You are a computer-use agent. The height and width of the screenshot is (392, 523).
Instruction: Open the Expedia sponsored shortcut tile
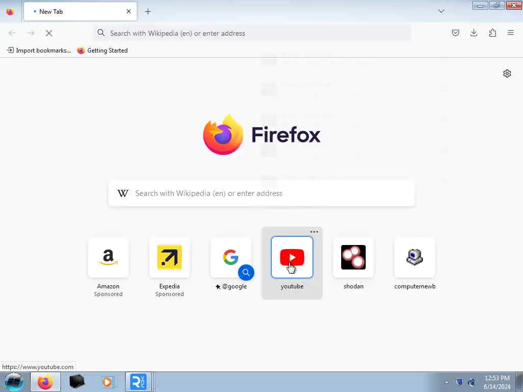(170, 258)
